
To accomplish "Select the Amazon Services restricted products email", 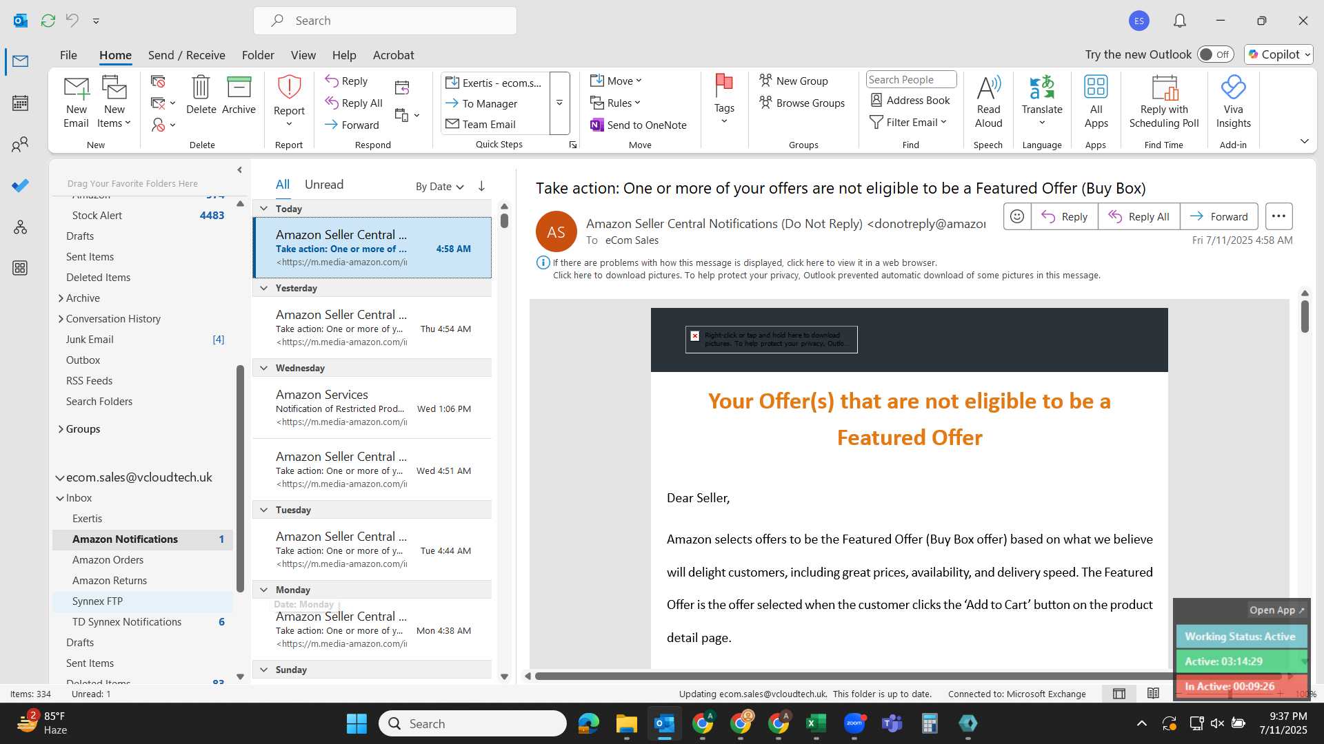I will 372,408.
